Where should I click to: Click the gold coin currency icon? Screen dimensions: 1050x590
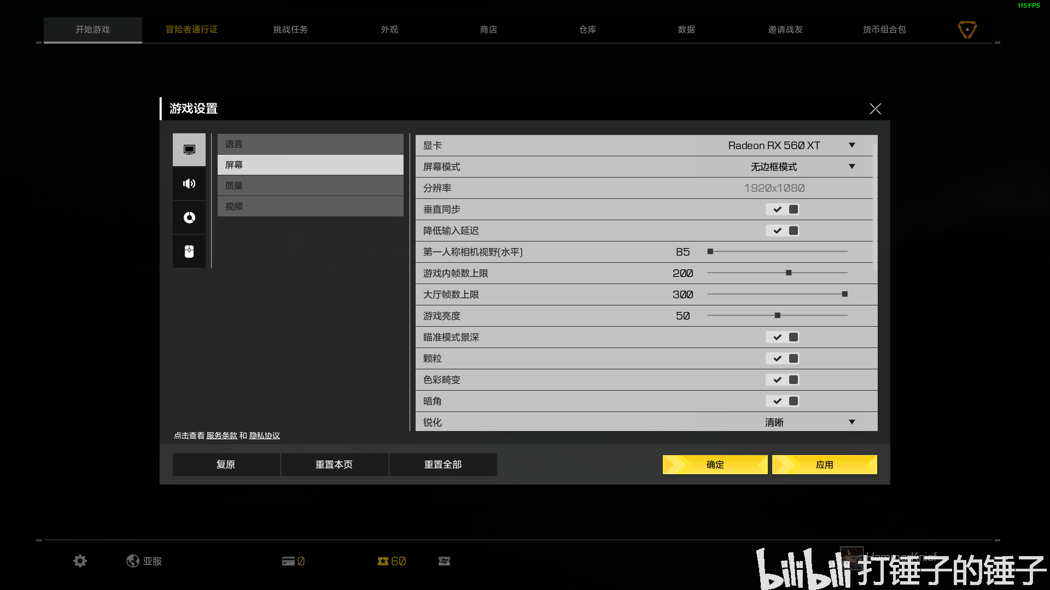(x=383, y=561)
